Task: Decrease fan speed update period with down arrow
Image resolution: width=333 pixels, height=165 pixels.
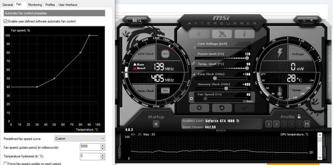Action: (103, 149)
